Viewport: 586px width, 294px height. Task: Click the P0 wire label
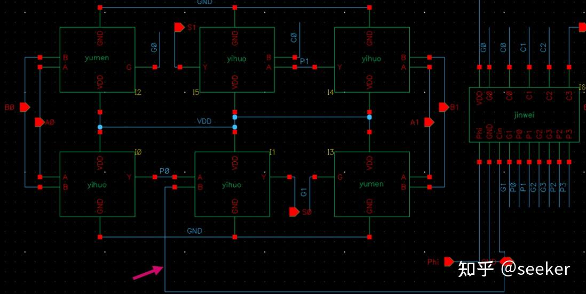[x=164, y=171]
